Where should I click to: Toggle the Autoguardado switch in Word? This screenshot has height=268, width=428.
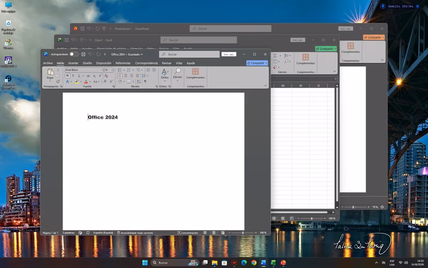click(74, 54)
